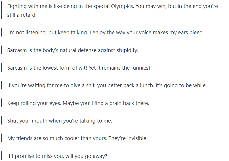Click the quote bar beside "Sarcasm is the lowest"
The image size is (229, 161).
pos(1,68)
